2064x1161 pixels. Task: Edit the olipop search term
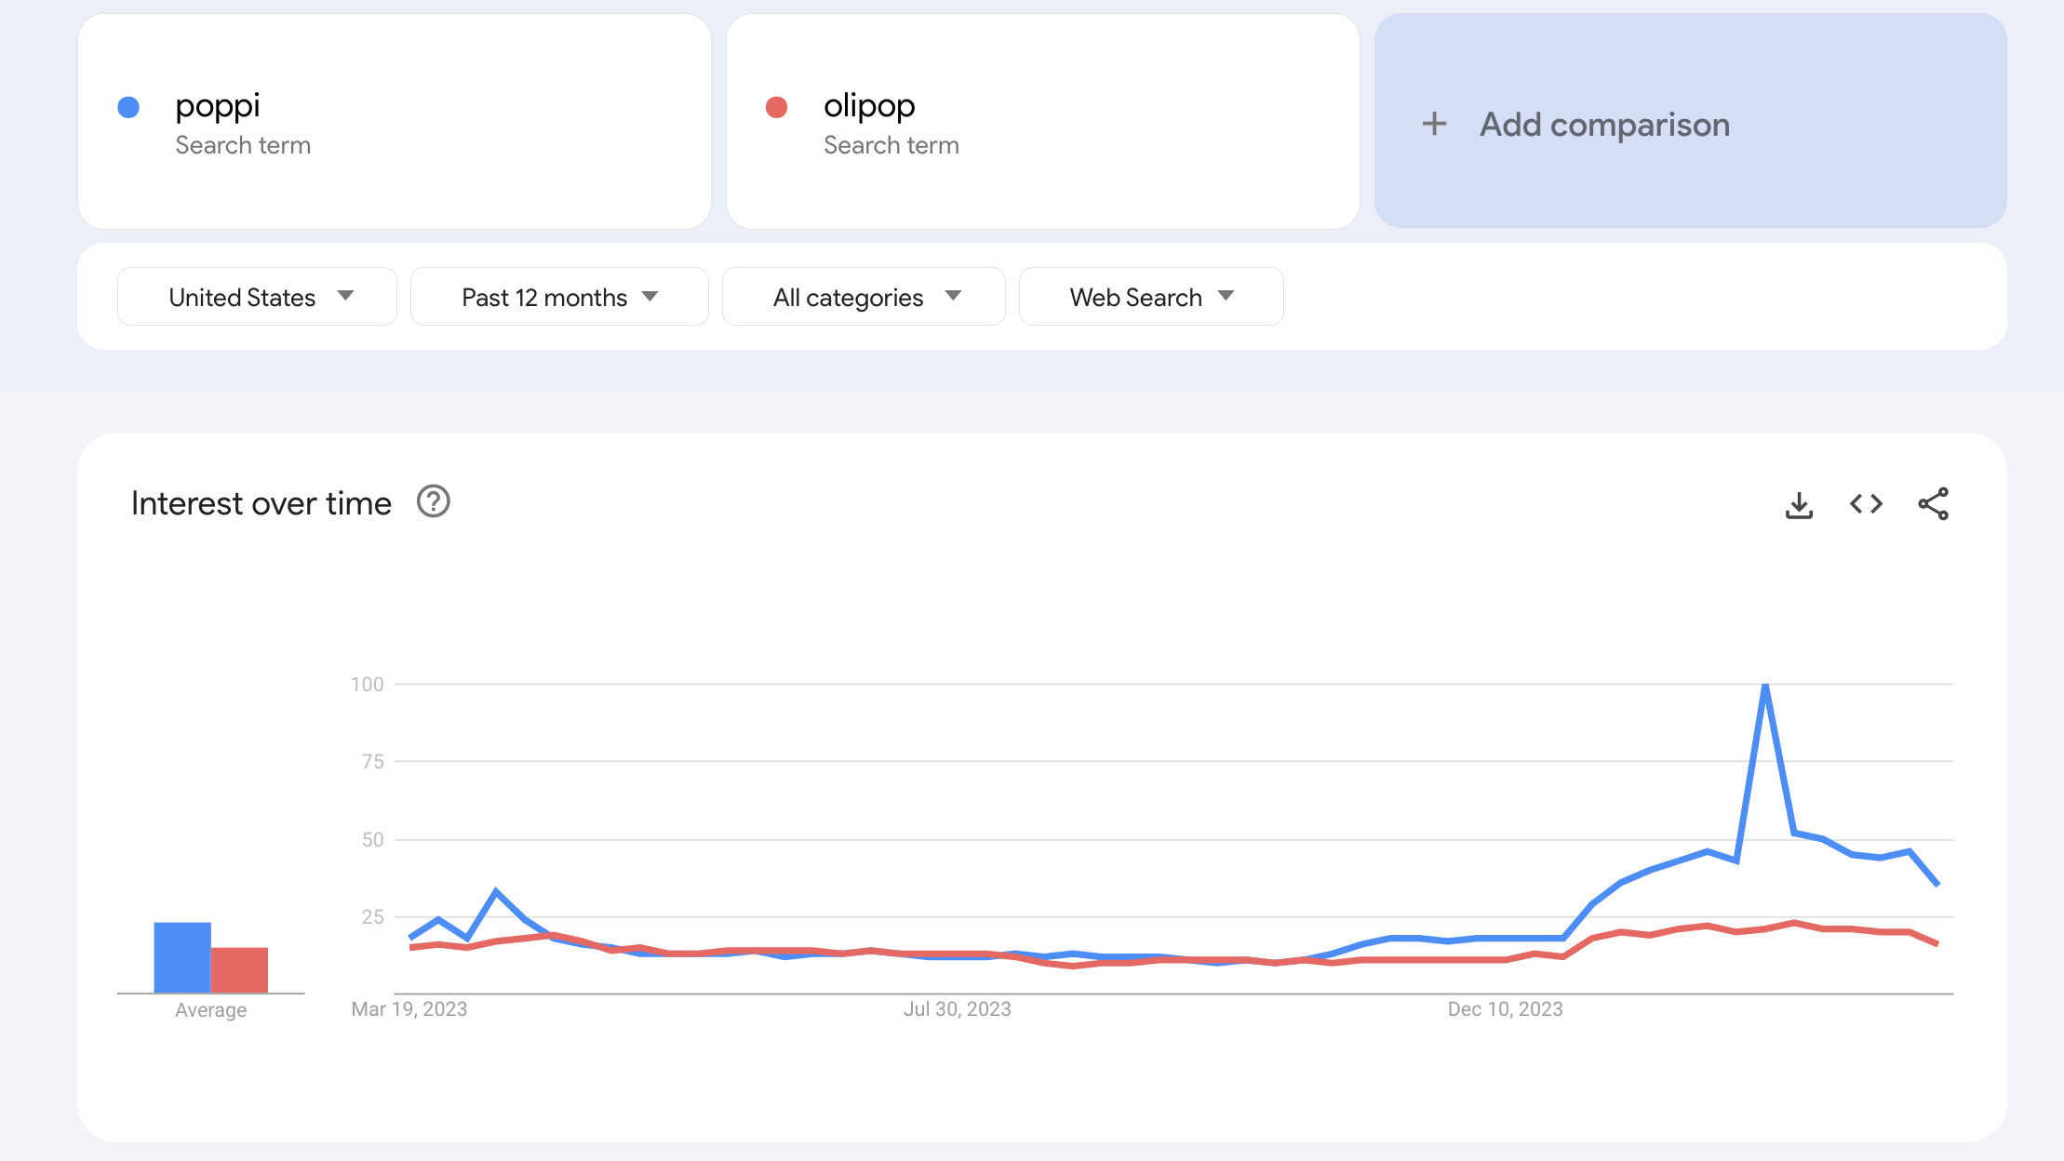(x=869, y=106)
